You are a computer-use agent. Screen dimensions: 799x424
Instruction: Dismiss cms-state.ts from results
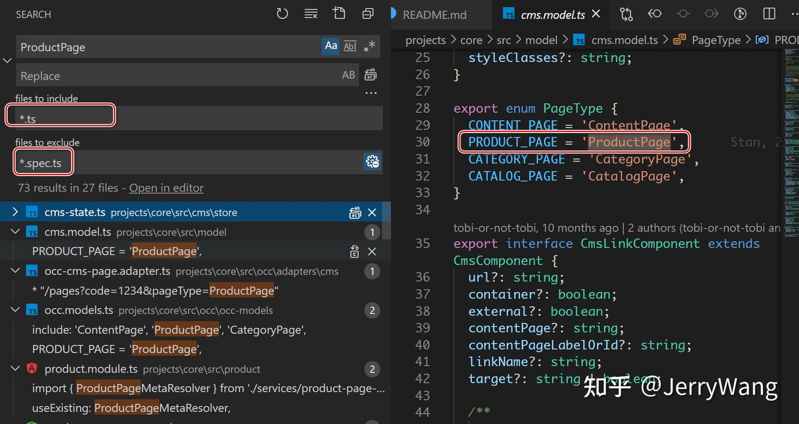click(x=372, y=212)
